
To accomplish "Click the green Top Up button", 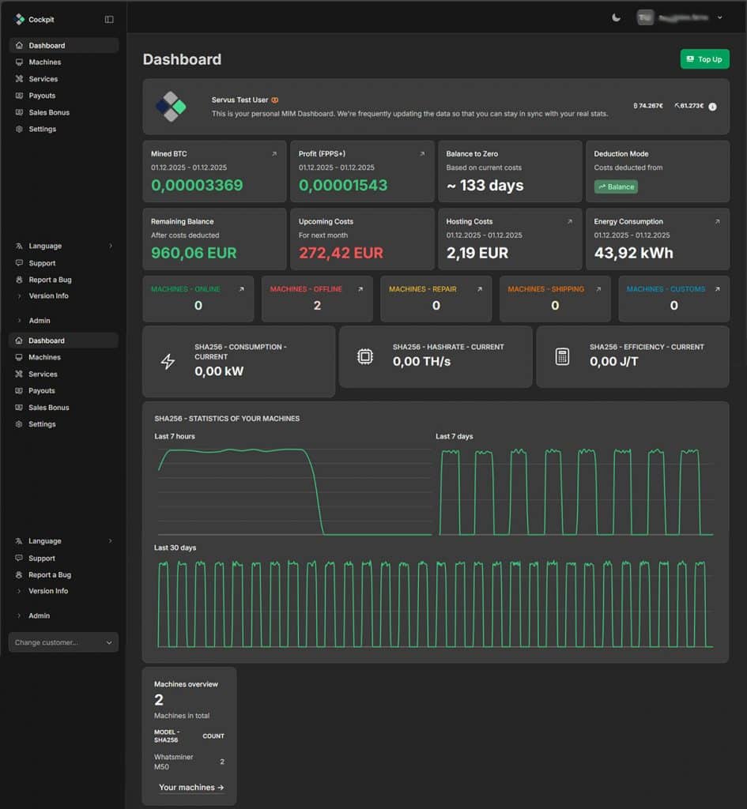I will point(704,59).
